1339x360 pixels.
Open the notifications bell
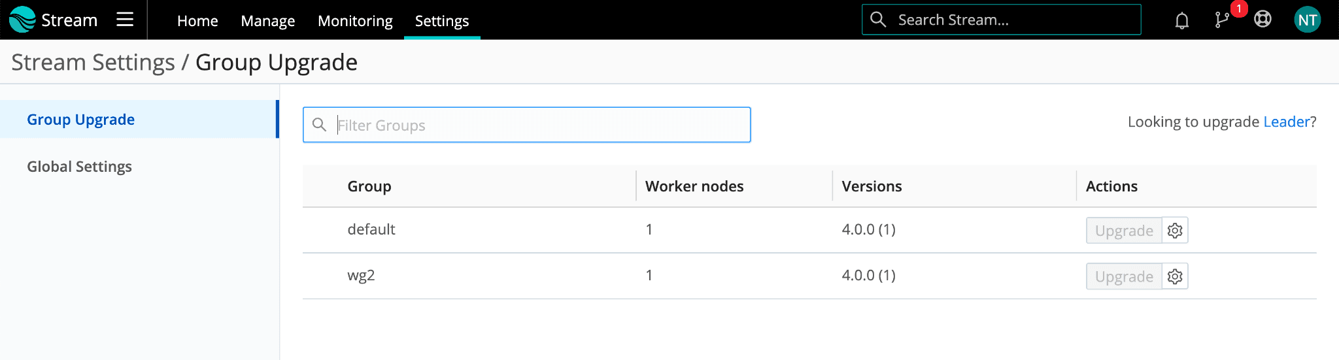pyautogui.click(x=1181, y=20)
